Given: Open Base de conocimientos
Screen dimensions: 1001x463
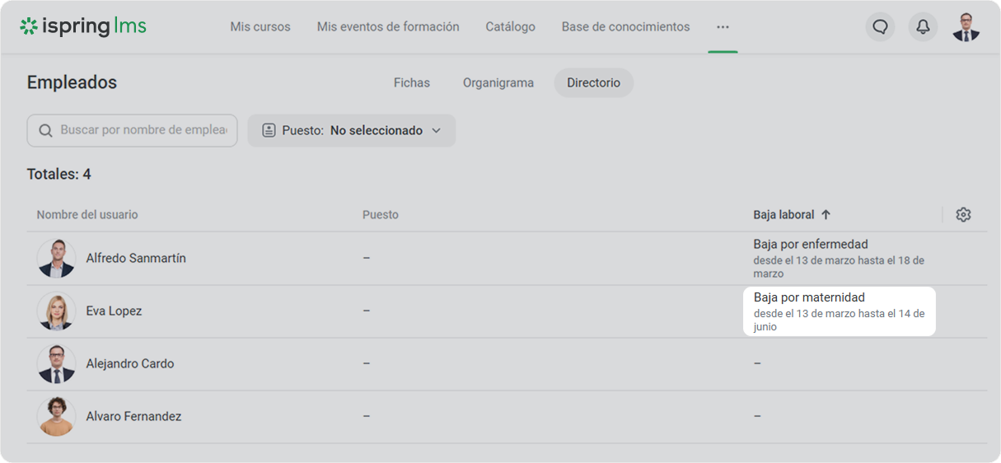Looking at the screenshot, I should point(625,27).
